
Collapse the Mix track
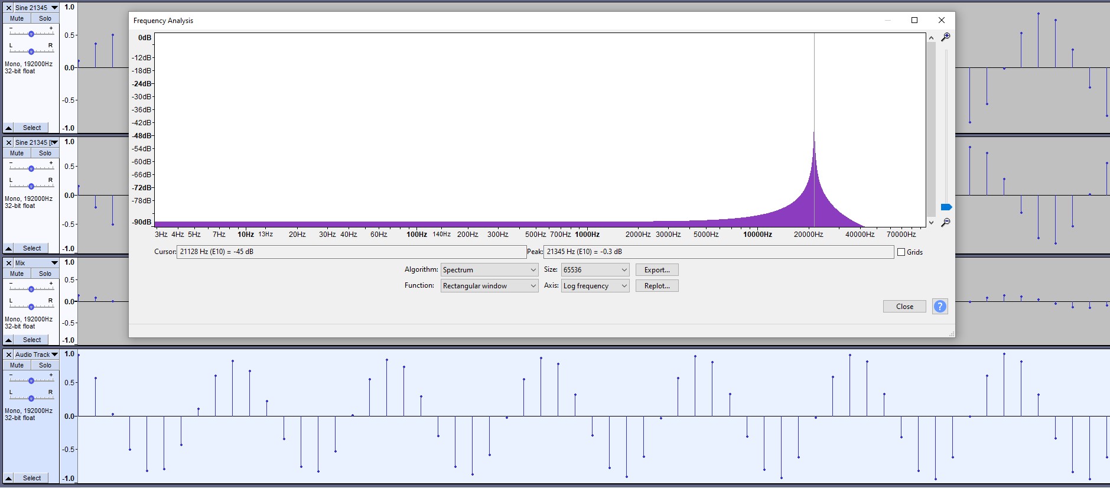(8, 340)
